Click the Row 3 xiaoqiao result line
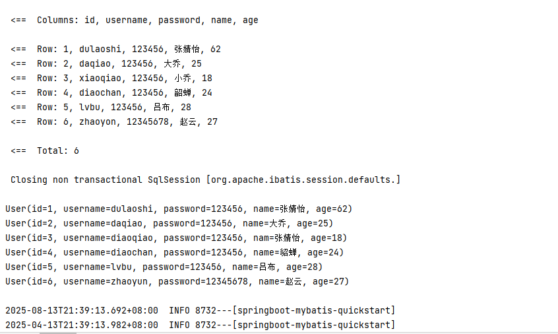Image resolution: width=558 pixels, height=334 pixels. click(112, 79)
